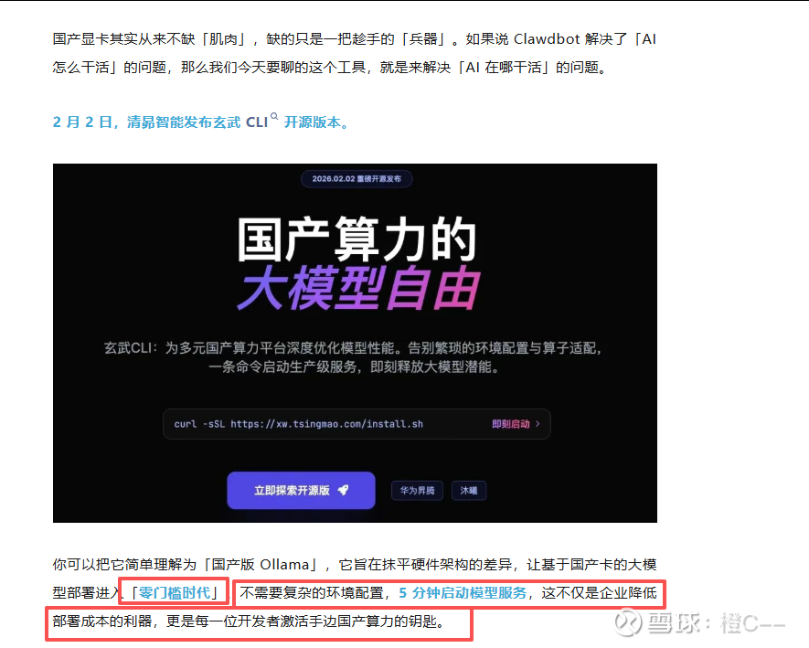Open the 5 分钟启动模型服务 link
This screenshot has height=648, width=809.
[x=463, y=593]
